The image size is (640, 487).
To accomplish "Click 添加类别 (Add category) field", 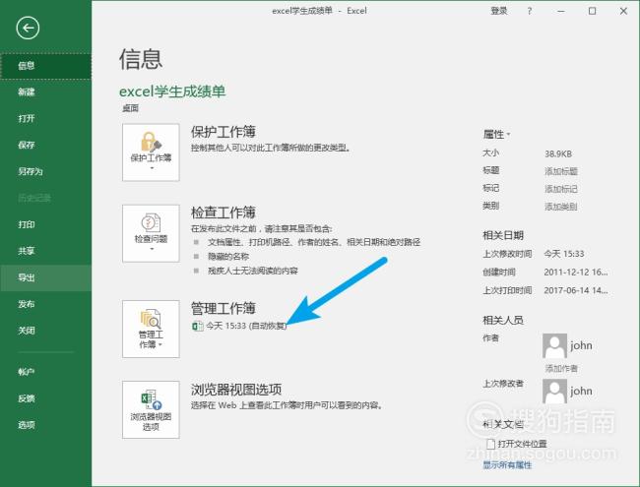I will point(561,207).
